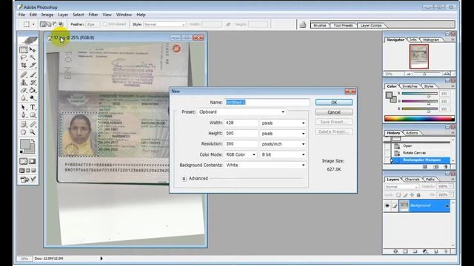Image resolution: width=474 pixels, height=266 pixels.
Task: Open the Style dropdown in options bar
Action: coord(164,24)
